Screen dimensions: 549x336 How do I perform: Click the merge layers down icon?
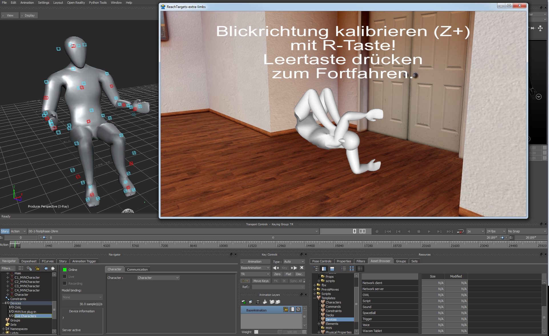pos(265,302)
